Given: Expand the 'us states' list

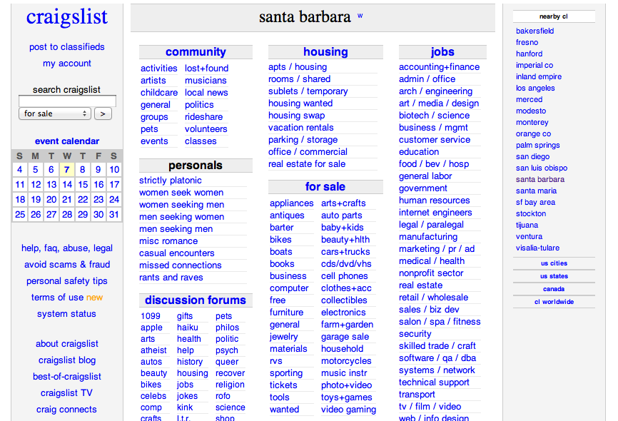Looking at the screenshot, I should pyautogui.click(x=554, y=276).
